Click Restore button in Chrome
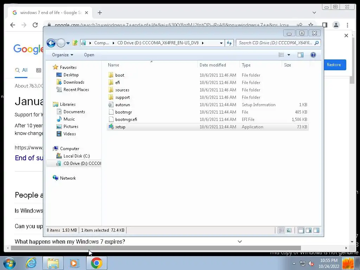Image resolution: width=360 pixels, height=270 pixels. coord(334,65)
